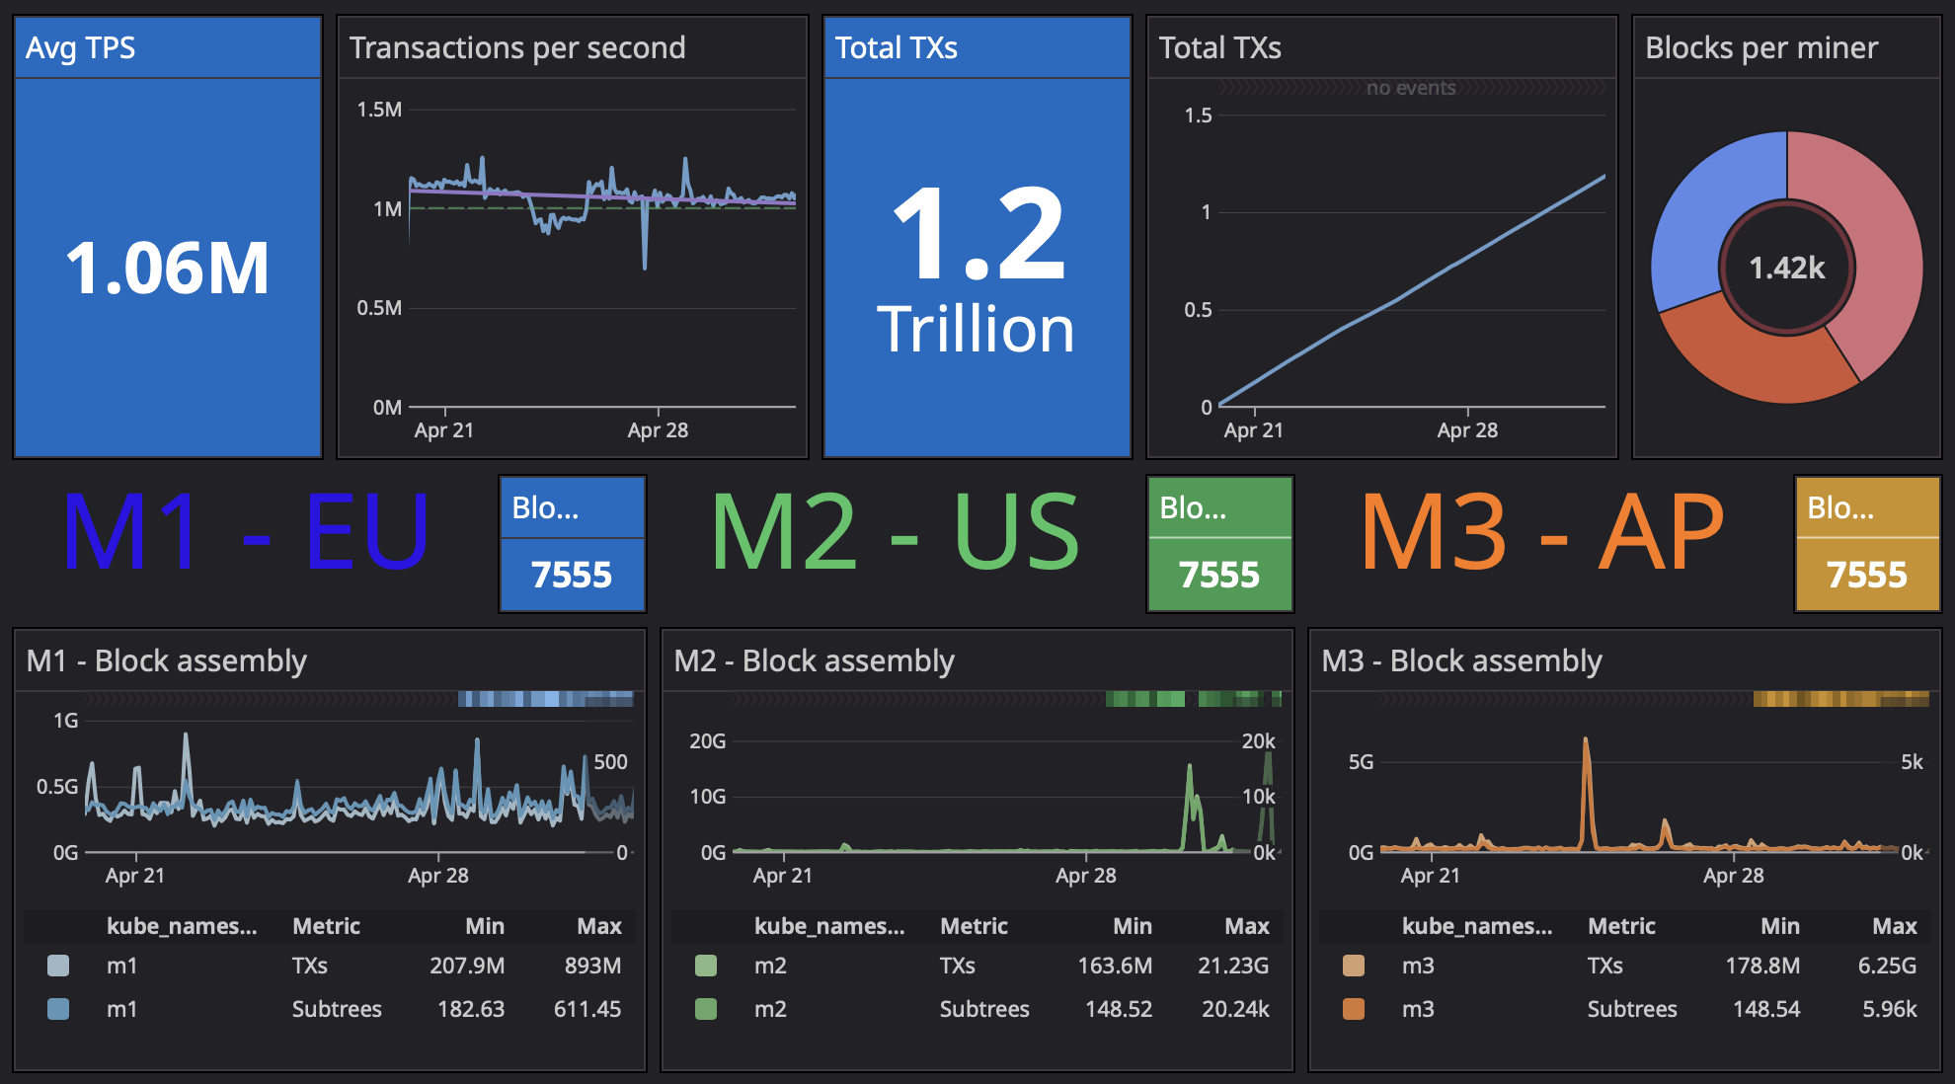This screenshot has width=1955, height=1084.
Task: Click the m2 TXs legend color swatch
Action: point(706,966)
